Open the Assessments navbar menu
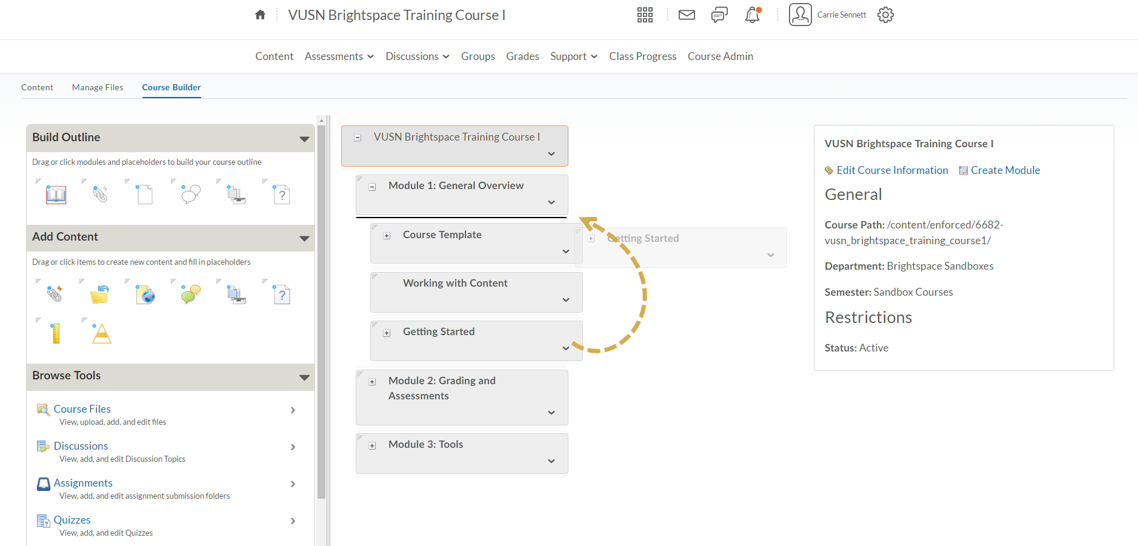This screenshot has height=546, width=1138. pos(339,56)
